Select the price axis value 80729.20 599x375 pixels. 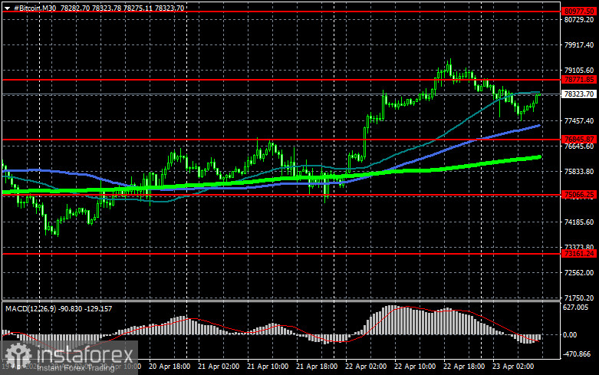point(579,19)
